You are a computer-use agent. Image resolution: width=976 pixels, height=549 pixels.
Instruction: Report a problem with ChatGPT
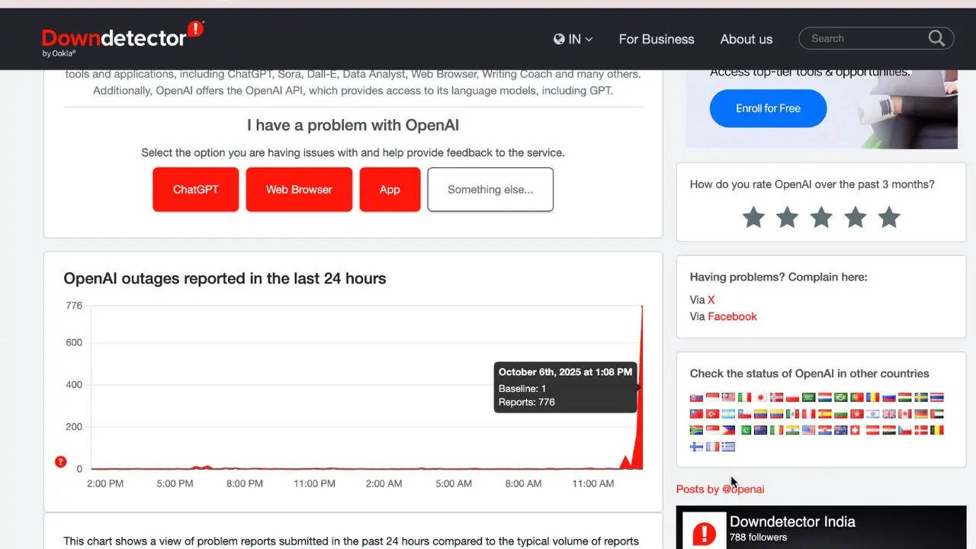pyautogui.click(x=196, y=189)
